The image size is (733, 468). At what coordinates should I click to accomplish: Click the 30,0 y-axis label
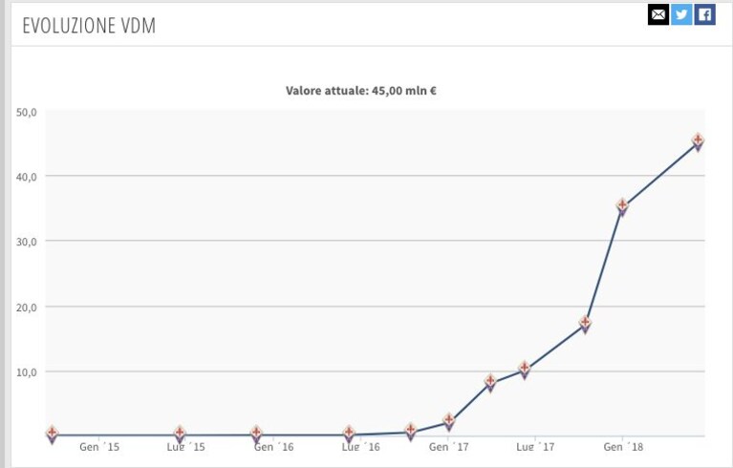point(26,242)
